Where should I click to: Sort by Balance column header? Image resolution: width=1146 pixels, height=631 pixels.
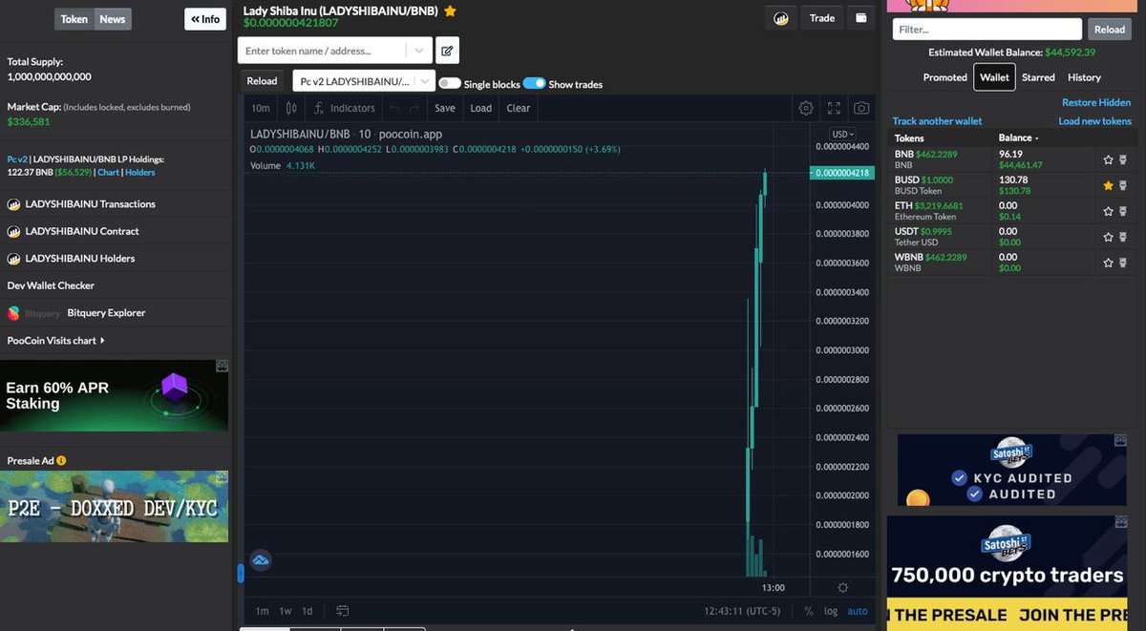pos(1019,137)
